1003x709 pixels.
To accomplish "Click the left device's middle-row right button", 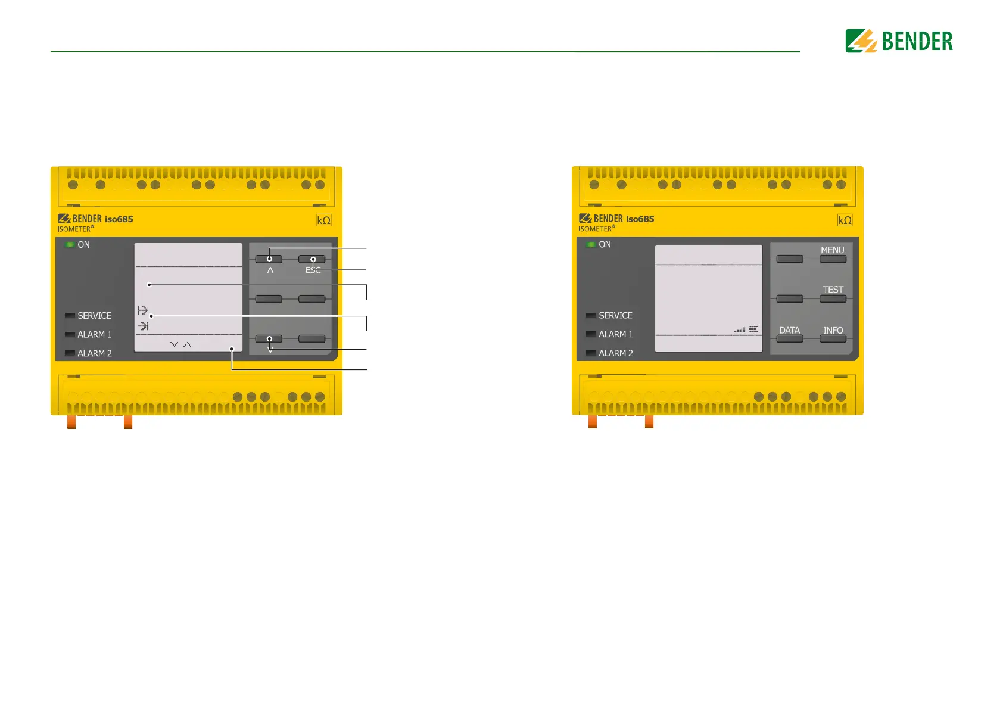I will [x=312, y=299].
